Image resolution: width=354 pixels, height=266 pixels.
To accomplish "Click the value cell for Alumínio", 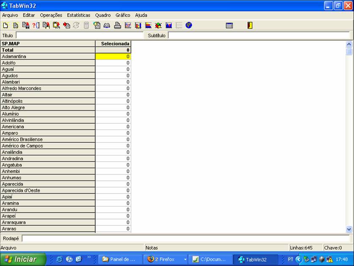I will click(x=113, y=114).
